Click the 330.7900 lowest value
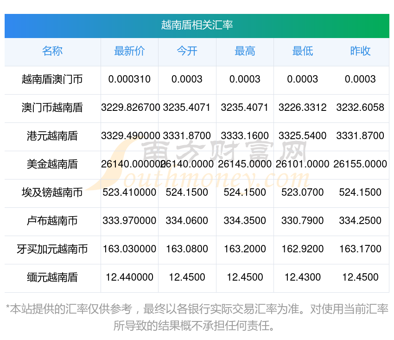Screen dimensions: 394x340 pyautogui.click(x=303, y=220)
